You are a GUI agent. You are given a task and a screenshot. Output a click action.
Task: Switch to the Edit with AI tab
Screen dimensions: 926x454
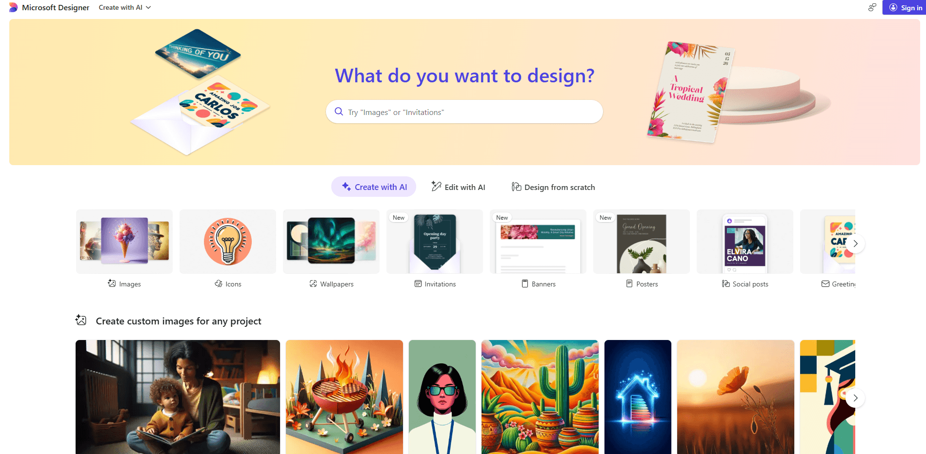(458, 187)
